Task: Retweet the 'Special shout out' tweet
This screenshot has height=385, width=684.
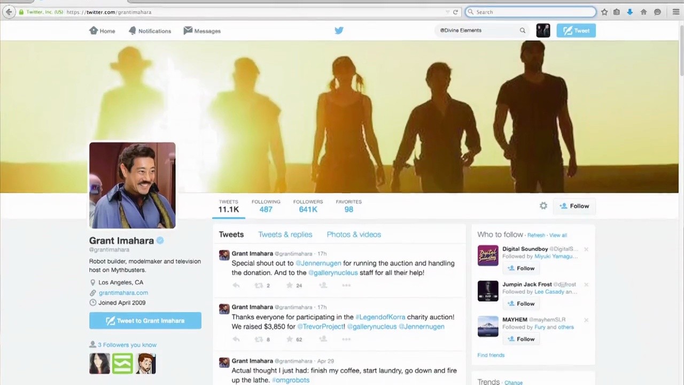Action: pyautogui.click(x=259, y=286)
